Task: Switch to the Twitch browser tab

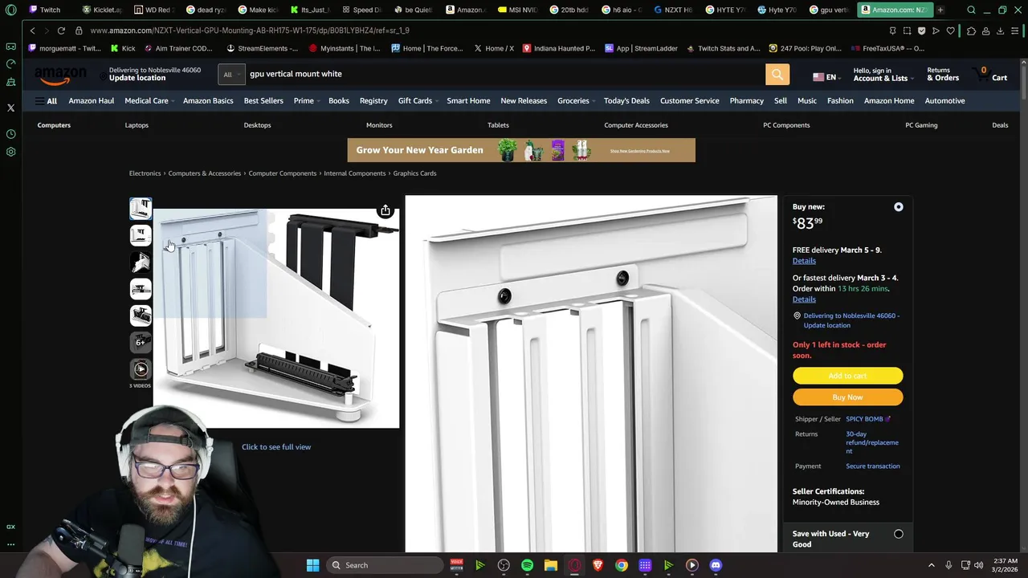Action: 43,10
